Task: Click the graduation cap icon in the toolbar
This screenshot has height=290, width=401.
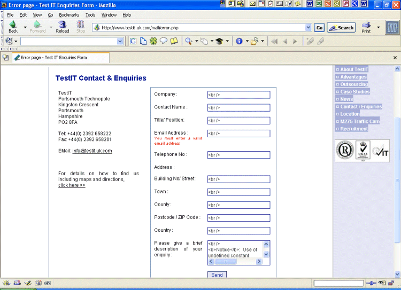Action: [x=220, y=41]
